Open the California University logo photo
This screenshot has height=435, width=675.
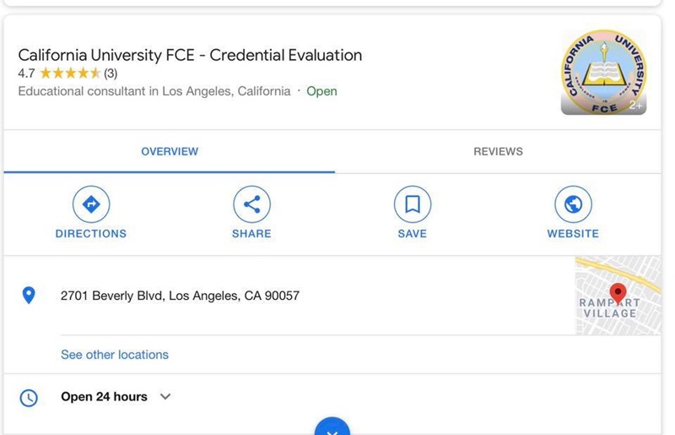tap(603, 73)
